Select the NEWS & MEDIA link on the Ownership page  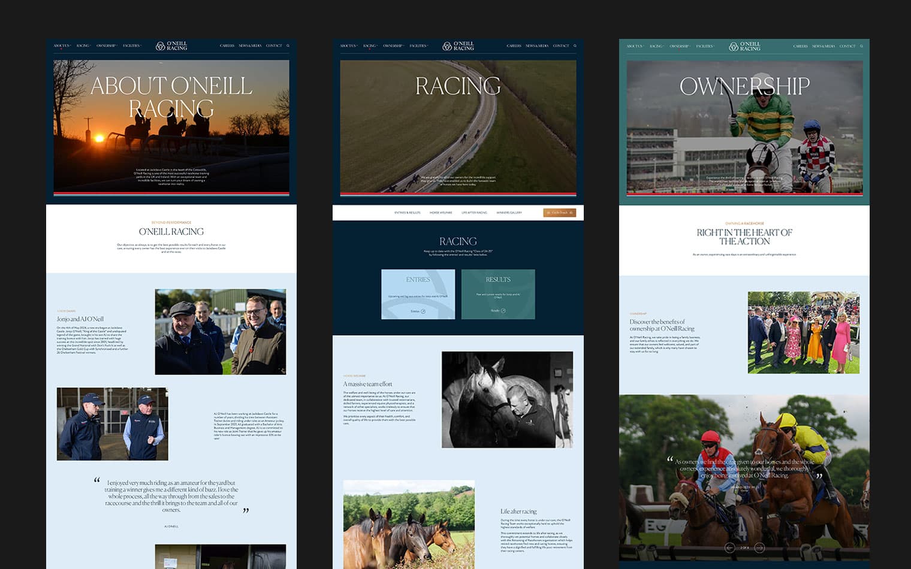[823, 46]
